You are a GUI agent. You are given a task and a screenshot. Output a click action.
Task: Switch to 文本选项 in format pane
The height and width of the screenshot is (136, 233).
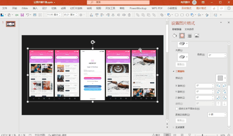click(x=189, y=29)
